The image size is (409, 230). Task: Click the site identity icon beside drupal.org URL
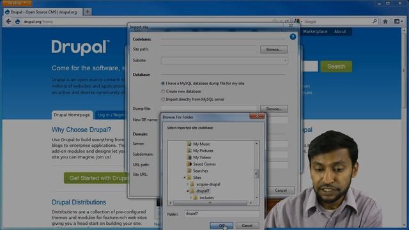click(x=17, y=22)
